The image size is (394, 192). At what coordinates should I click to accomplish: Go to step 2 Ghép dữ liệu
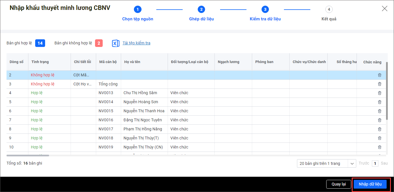click(x=201, y=10)
